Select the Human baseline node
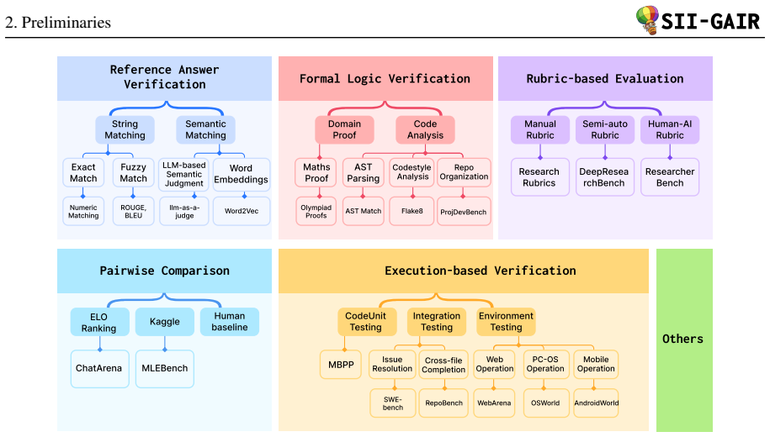 (x=230, y=322)
